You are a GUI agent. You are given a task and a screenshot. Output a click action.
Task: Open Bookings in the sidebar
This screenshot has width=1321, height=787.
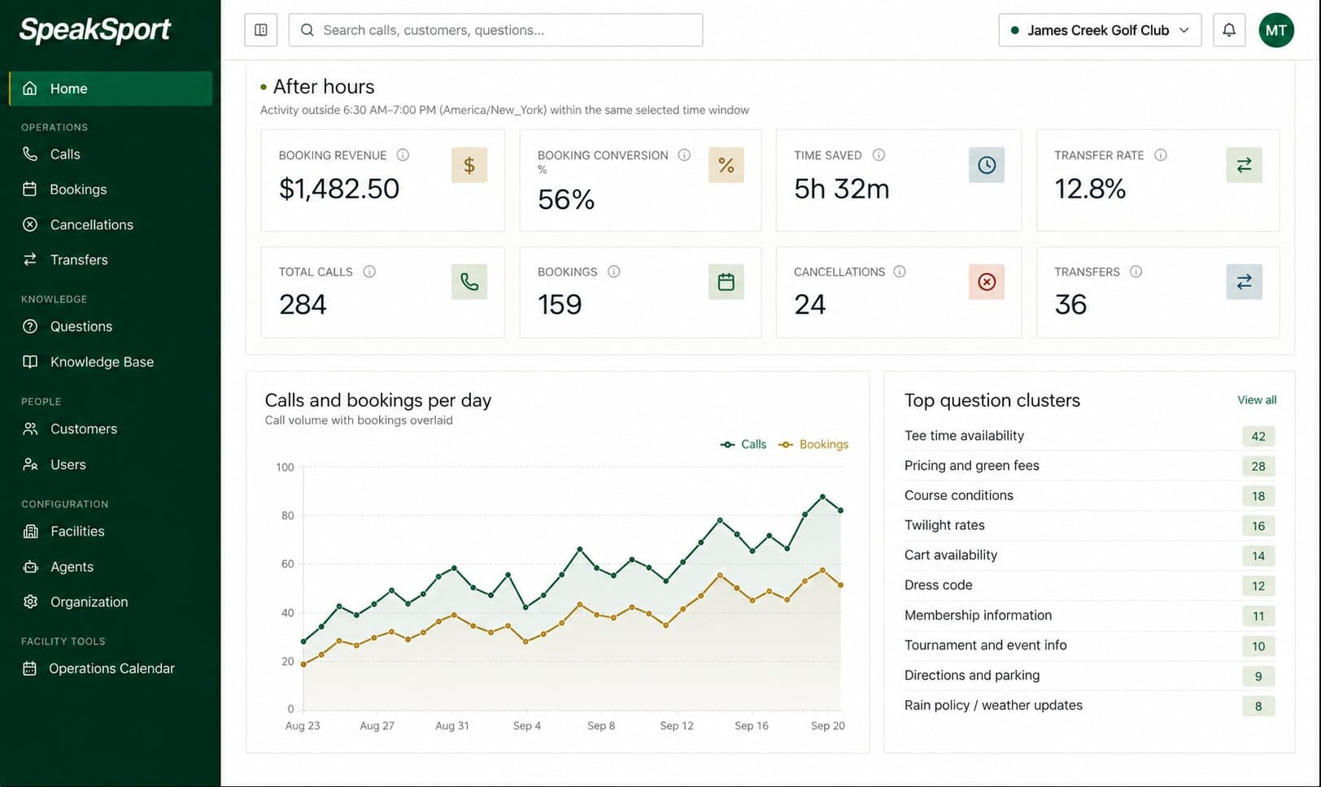(x=111, y=189)
